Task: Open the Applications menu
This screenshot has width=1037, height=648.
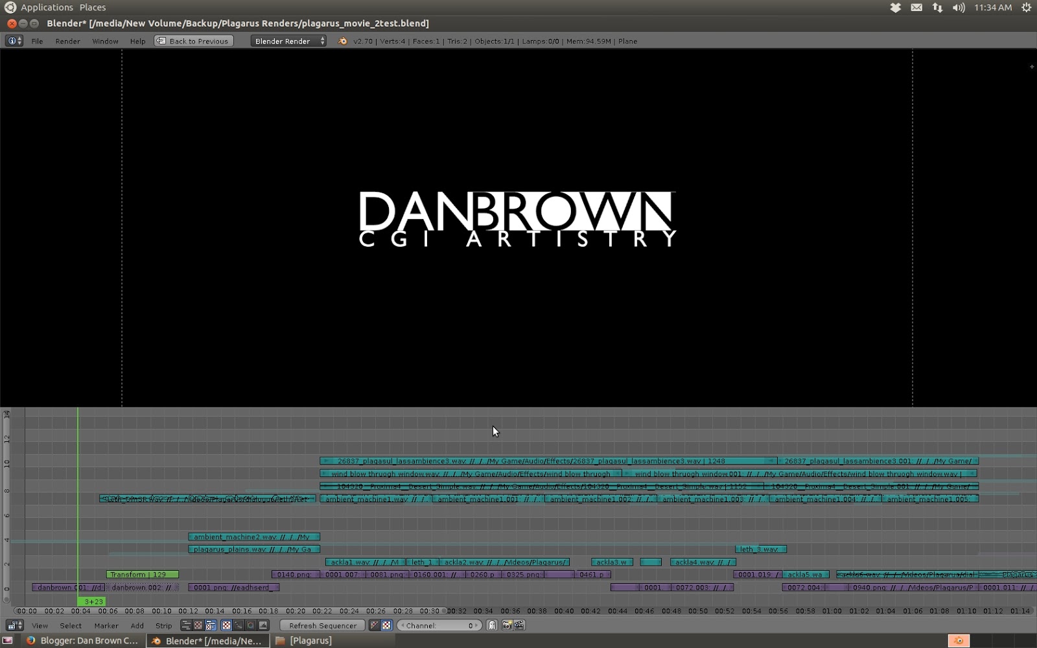Action: (x=47, y=7)
